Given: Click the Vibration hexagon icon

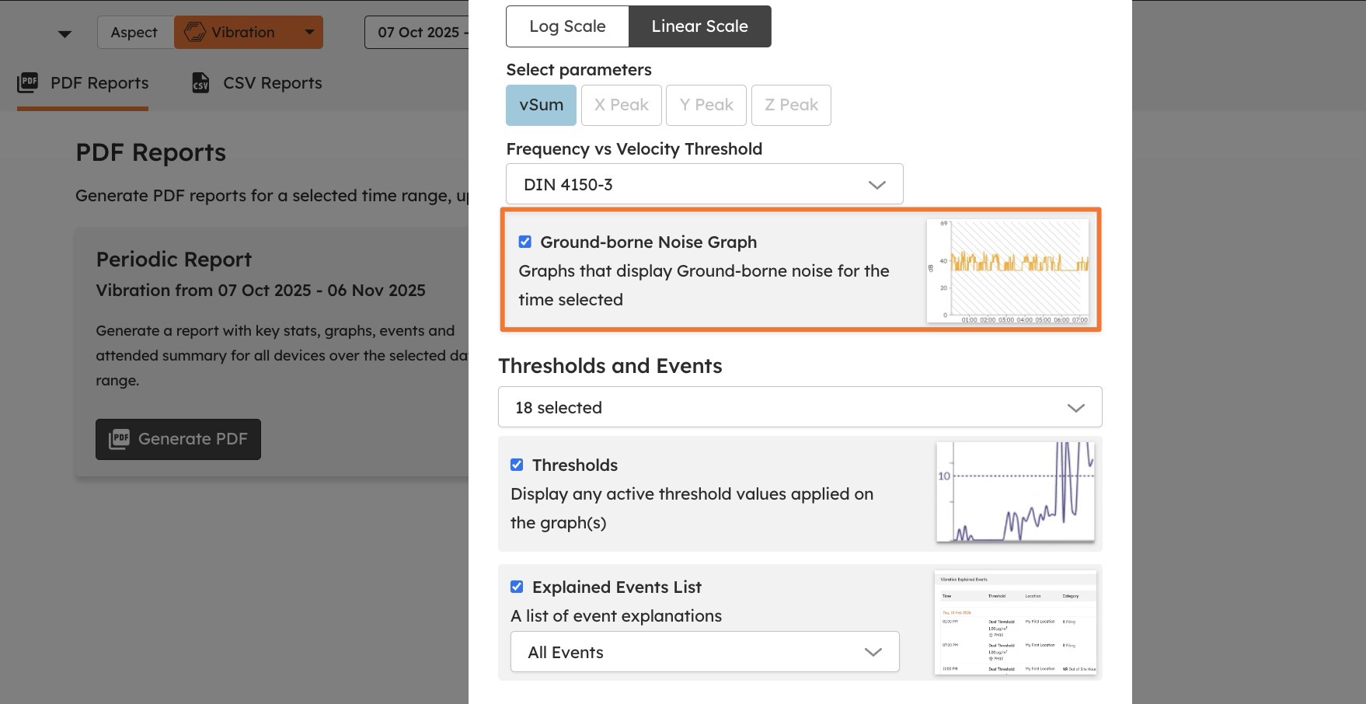Looking at the screenshot, I should (195, 32).
